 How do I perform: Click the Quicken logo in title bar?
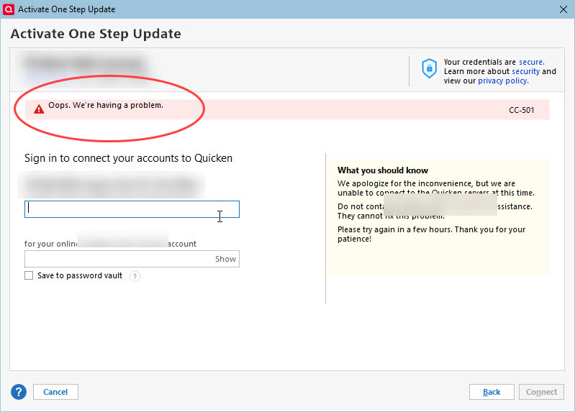click(x=9, y=9)
